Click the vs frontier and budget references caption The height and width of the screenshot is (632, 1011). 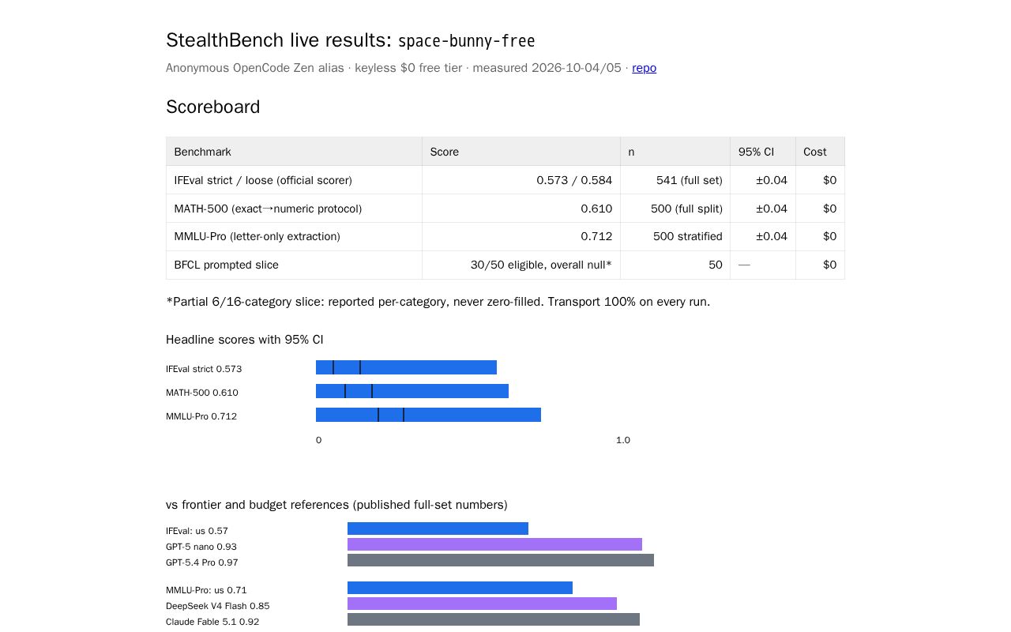tap(336, 505)
